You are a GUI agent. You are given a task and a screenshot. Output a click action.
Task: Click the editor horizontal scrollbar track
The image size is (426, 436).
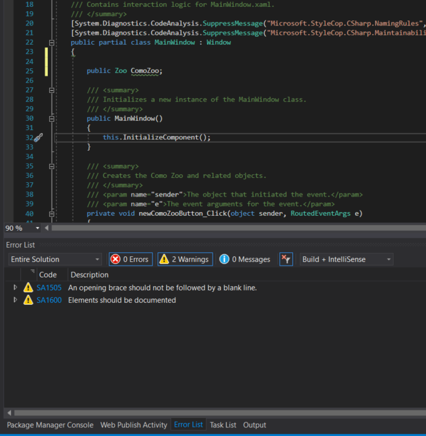239,228
